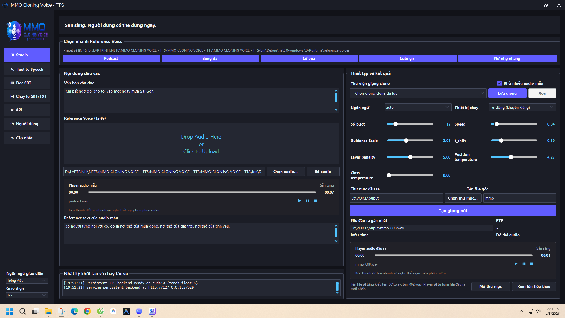Click the Position temperature slider
The width and height of the screenshot is (565, 318).
tap(514, 157)
